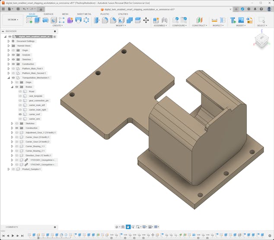Click the Create Sketch tool icon
The width and height of the screenshot is (274, 240).
[x=29, y=20]
